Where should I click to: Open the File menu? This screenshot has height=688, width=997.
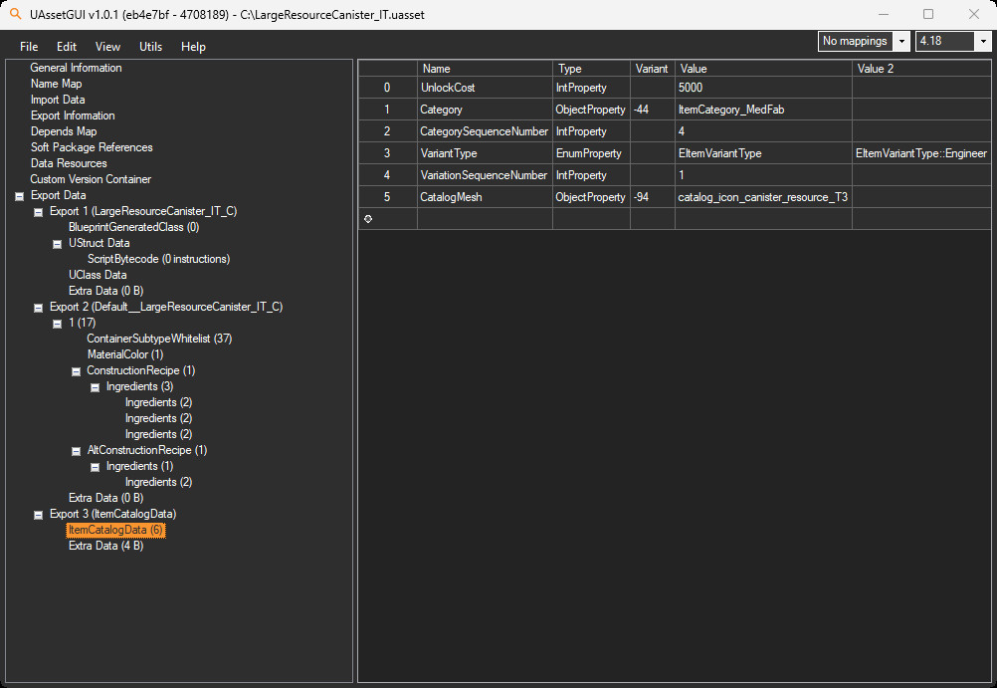29,47
